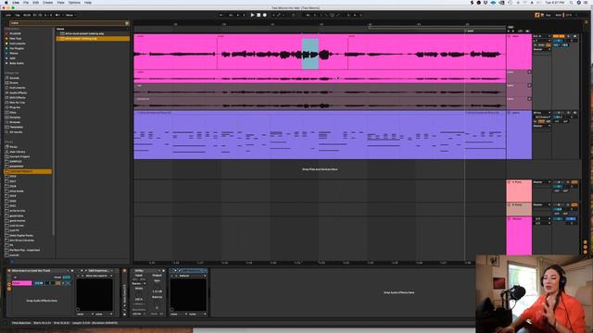Select the Utility device title bar
Viewport: 593px width, 333px height.
coord(148,271)
